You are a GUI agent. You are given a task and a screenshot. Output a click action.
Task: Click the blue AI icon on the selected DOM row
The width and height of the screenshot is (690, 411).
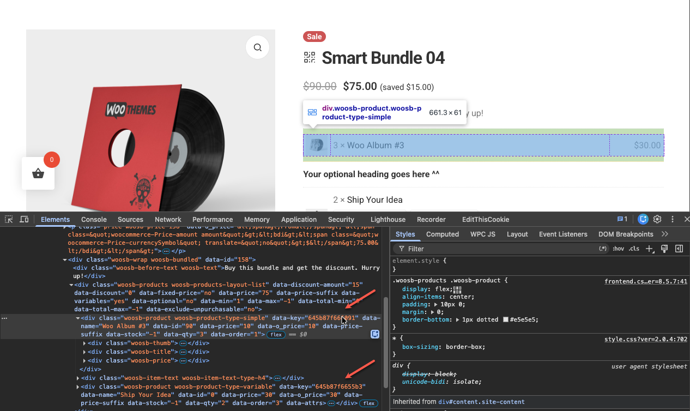coord(375,334)
